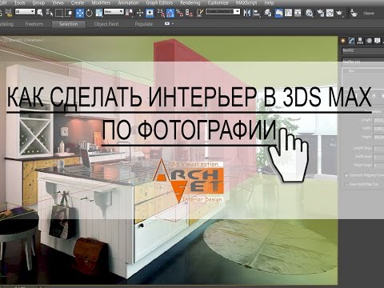Image resolution: width=384 pixels, height=288 pixels.
Task: Open the Layer Manager icon
Action: click(268, 13)
